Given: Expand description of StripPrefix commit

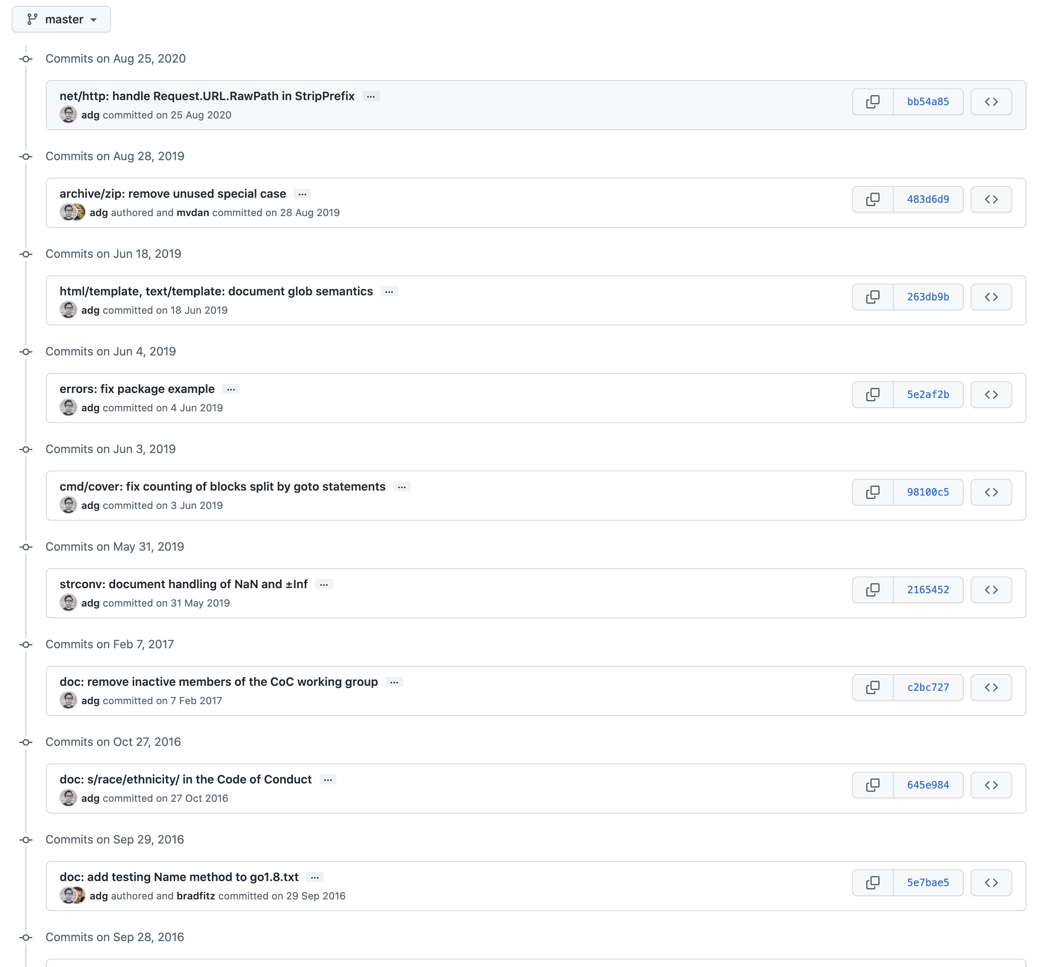Looking at the screenshot, I should [371, 96].
